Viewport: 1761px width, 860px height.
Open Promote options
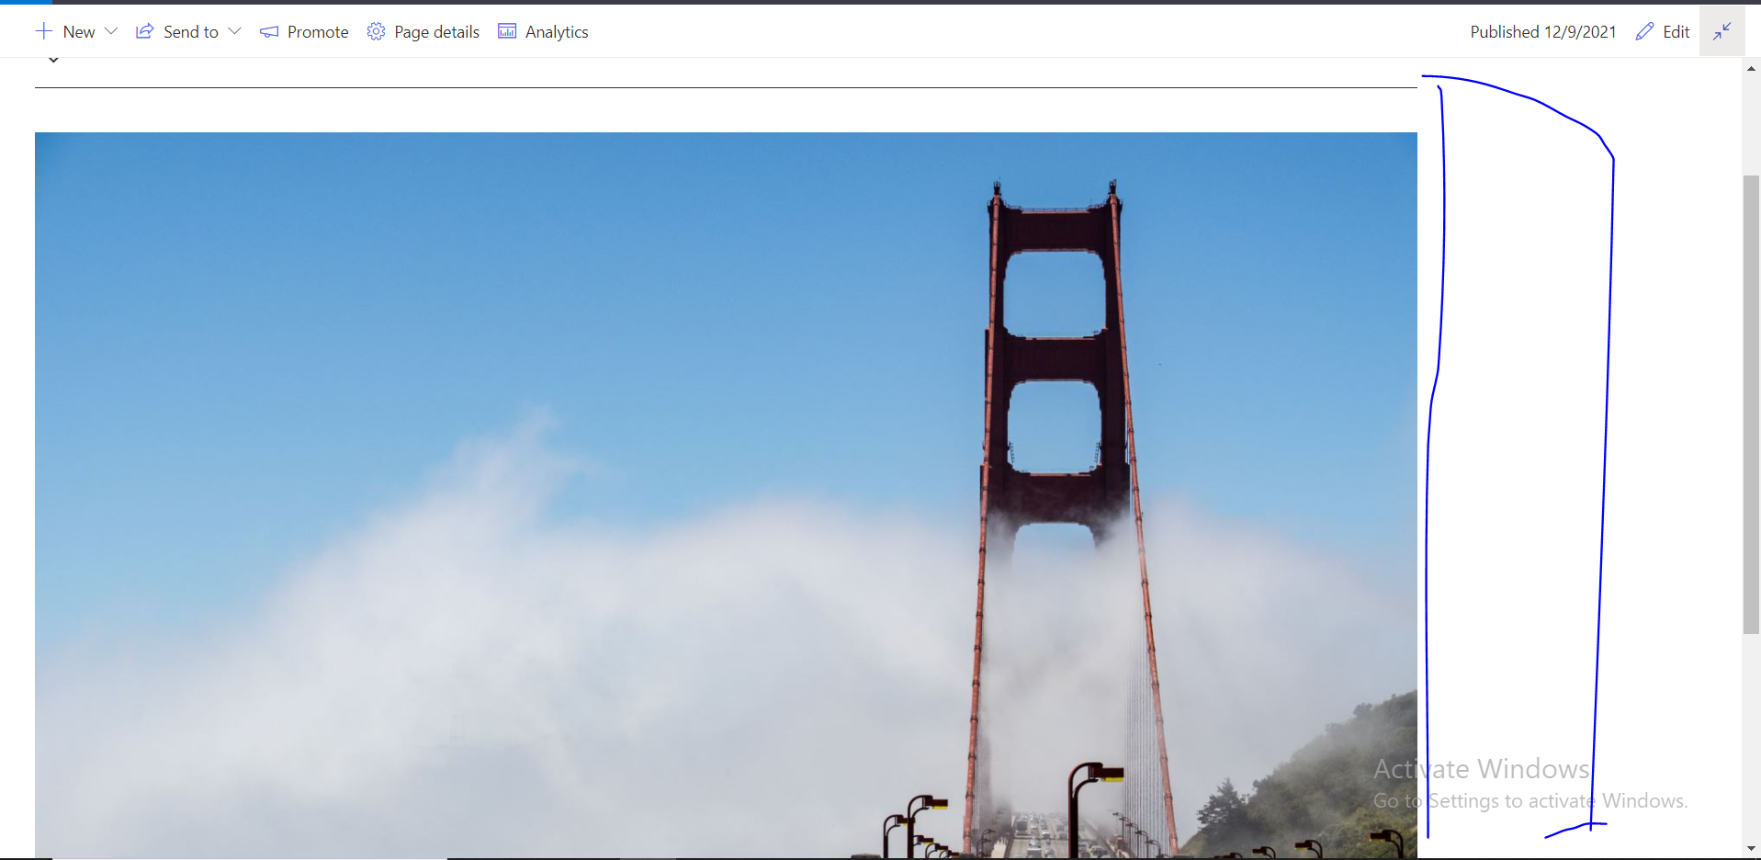[x=318, y=32]
